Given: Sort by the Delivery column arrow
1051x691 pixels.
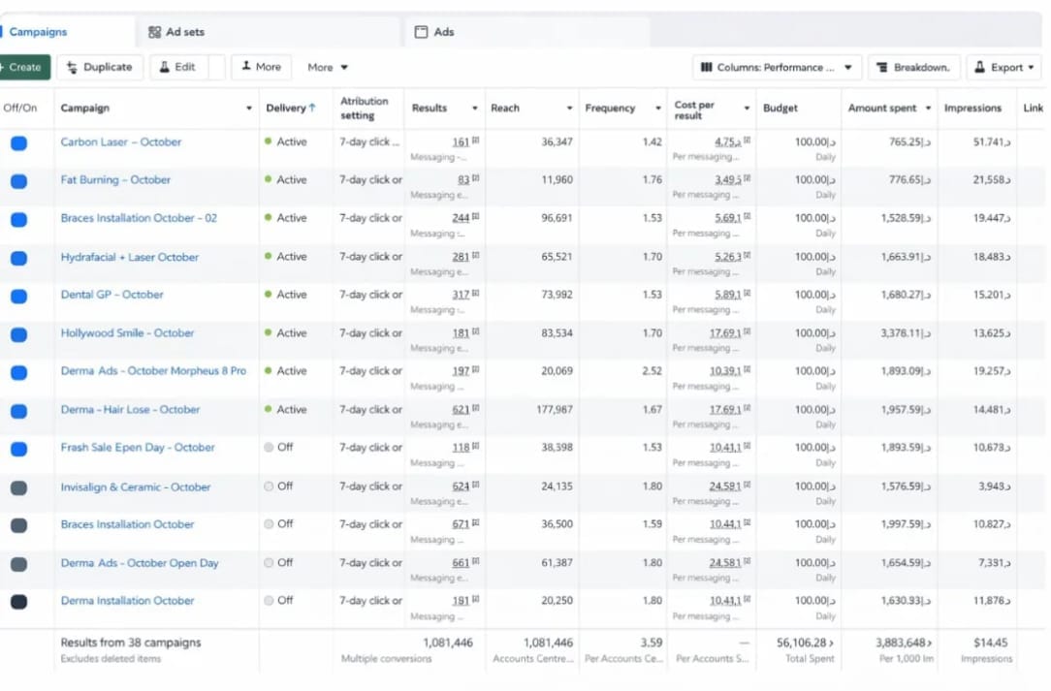Looking at the screenshot, I should [x=312, y=108].
